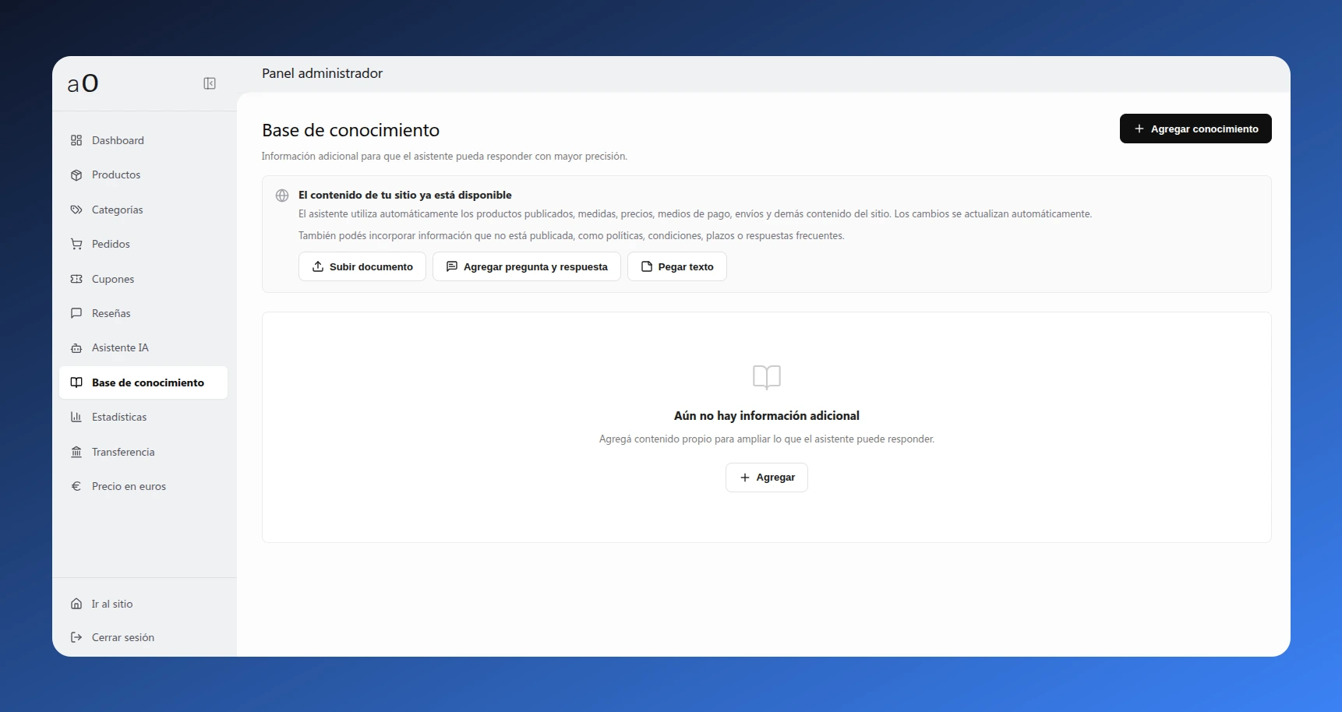1342x712 pixels.
Task: Click the Dashboard grid icon
Action: (x=76, y=140)
